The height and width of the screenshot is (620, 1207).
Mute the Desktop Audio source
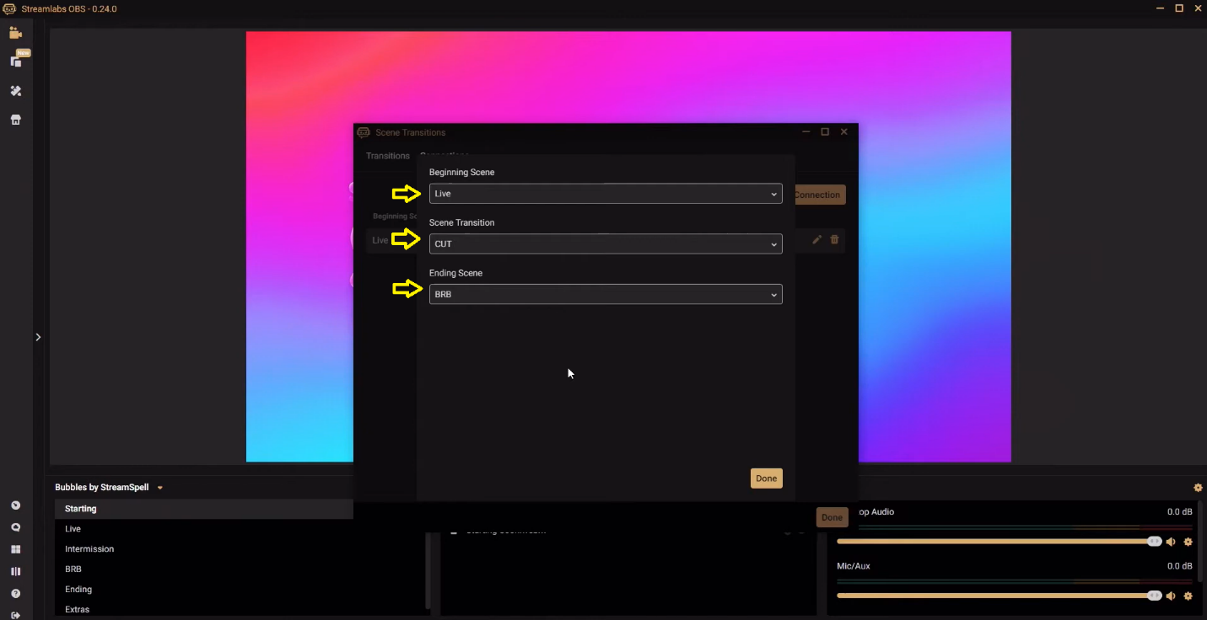pyautogui.click(x=1171, y=542)
